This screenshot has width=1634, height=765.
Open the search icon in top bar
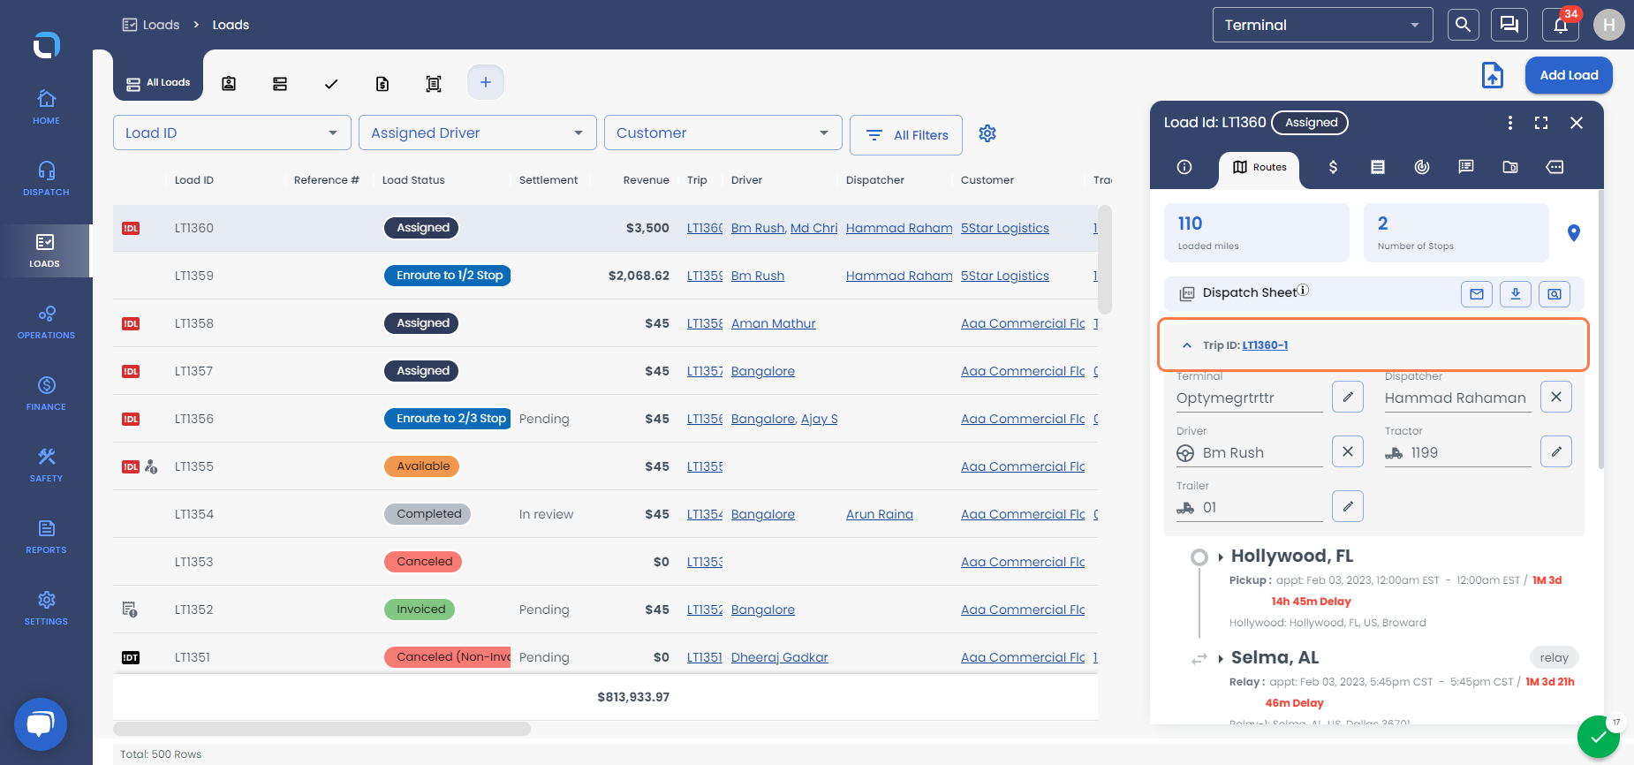coord(1463,25)
